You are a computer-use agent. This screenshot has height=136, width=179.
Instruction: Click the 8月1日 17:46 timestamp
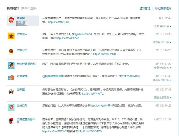click(163, 89)
